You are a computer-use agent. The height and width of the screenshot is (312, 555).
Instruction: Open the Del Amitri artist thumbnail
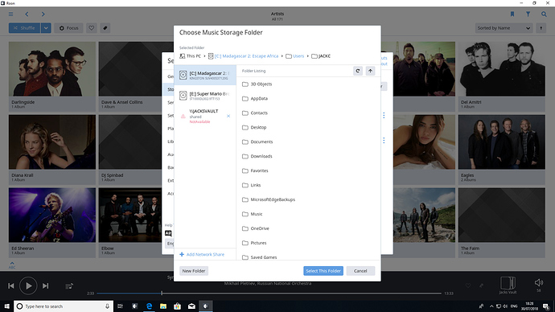(x=502, y=69)
